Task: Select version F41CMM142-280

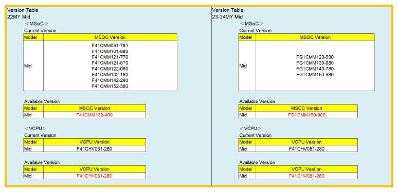Action: click(110, 80)
